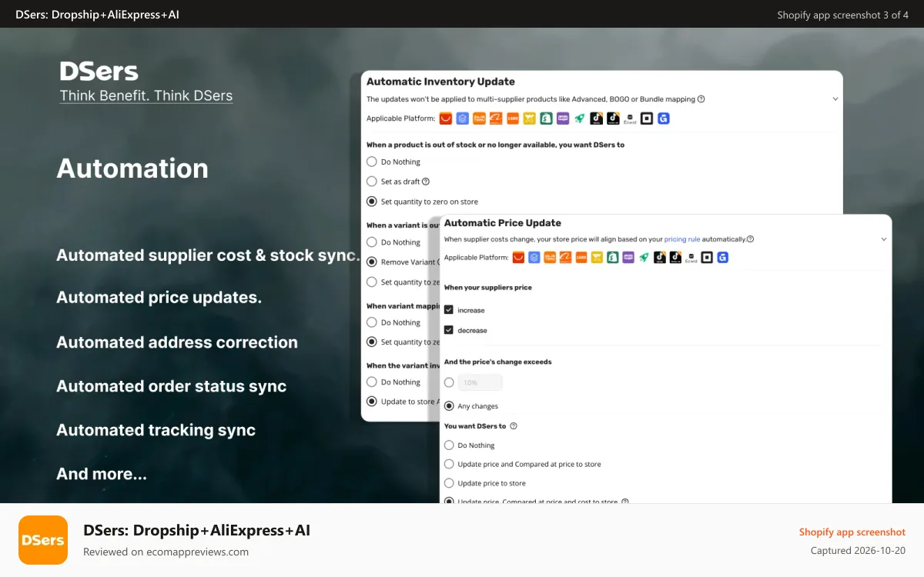Select the Any changes radio option
The height and width of the screenshot is (577, 924).
449,405
